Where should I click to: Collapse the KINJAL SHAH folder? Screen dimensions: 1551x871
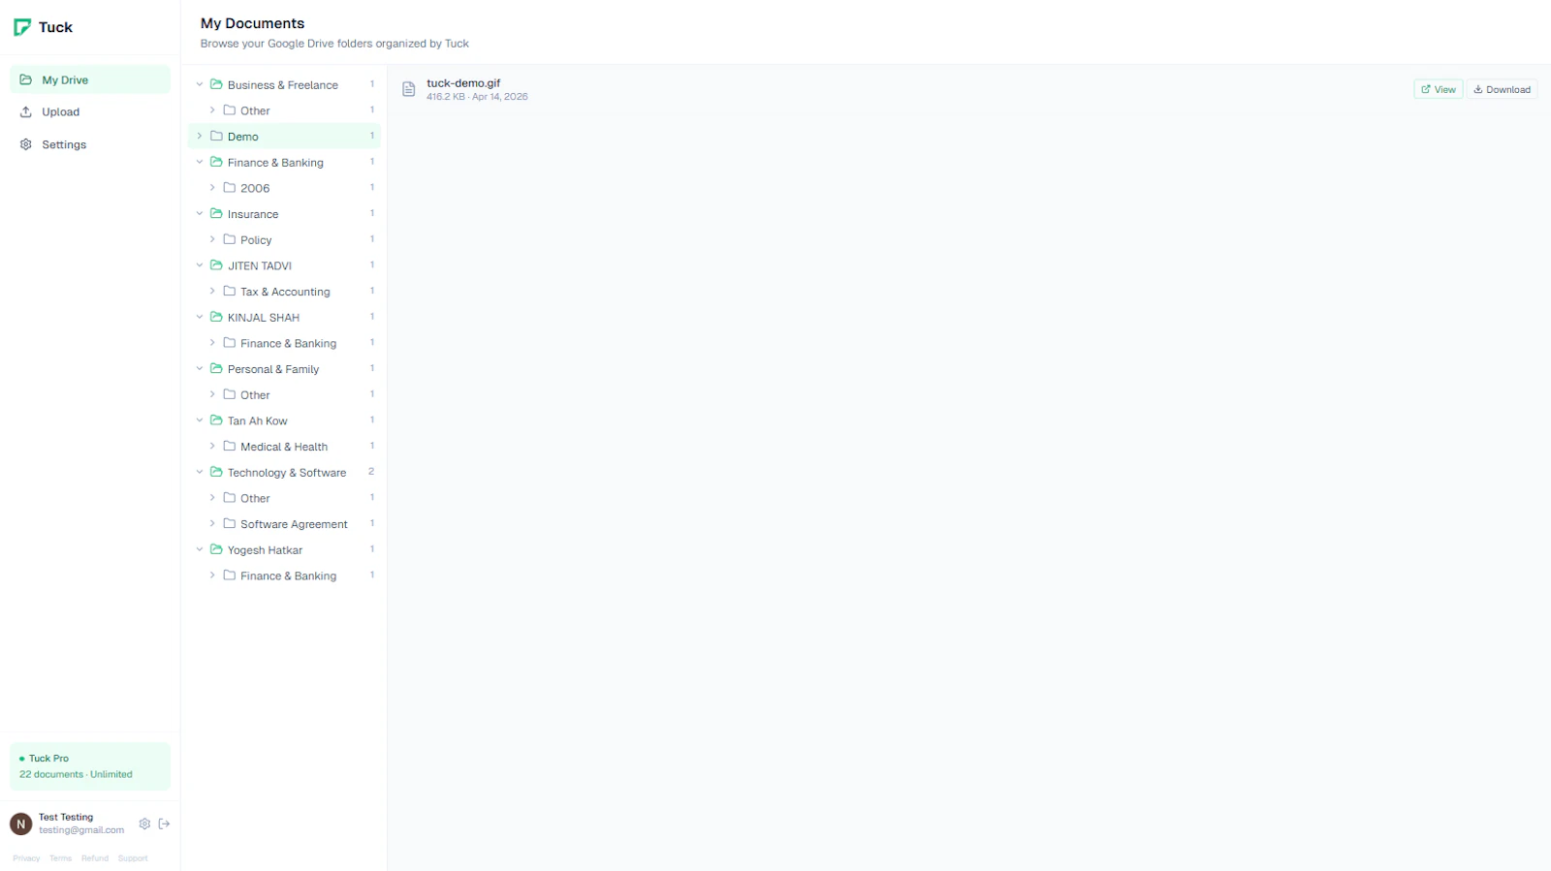200,317
